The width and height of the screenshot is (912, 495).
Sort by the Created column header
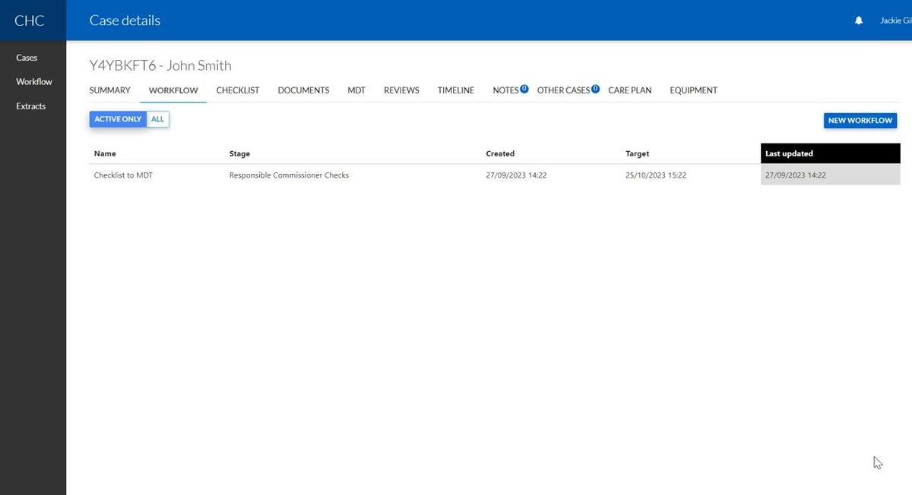[500, 153]
